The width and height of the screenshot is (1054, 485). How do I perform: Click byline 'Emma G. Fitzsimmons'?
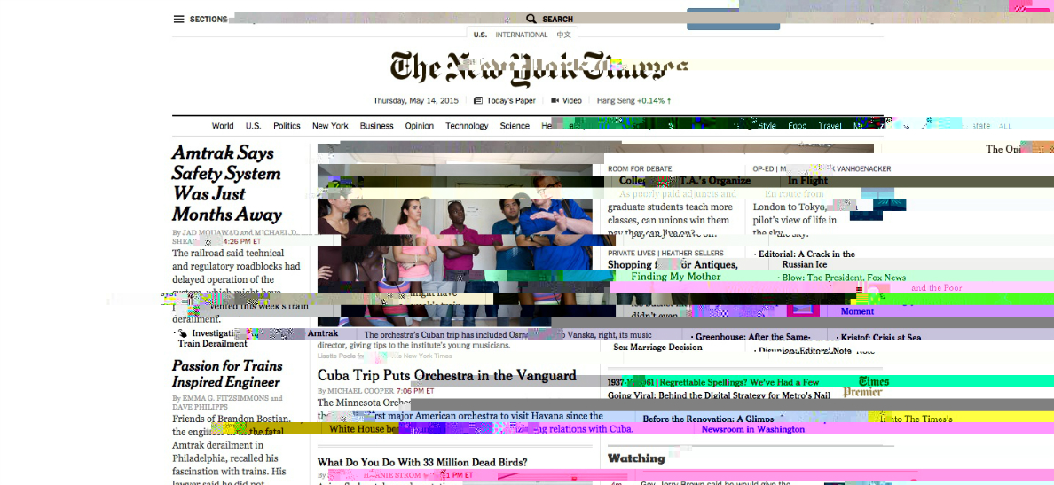[x=226, y=398]
